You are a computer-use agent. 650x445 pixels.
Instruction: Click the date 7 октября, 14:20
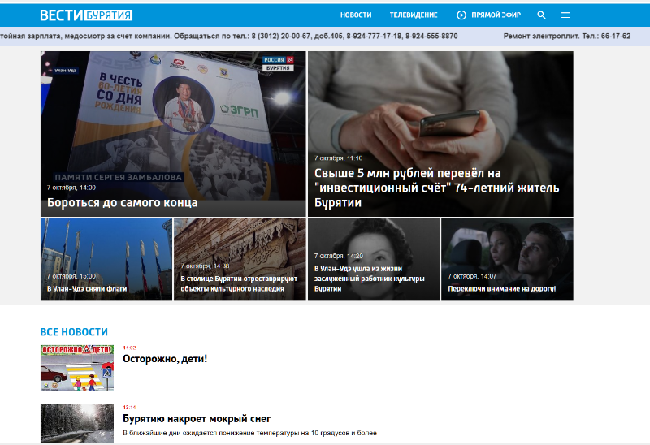click(338, 256)
